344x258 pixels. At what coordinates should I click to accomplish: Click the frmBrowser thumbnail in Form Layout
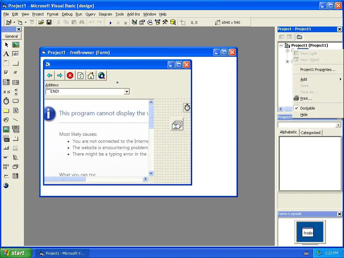click(308, 232)
